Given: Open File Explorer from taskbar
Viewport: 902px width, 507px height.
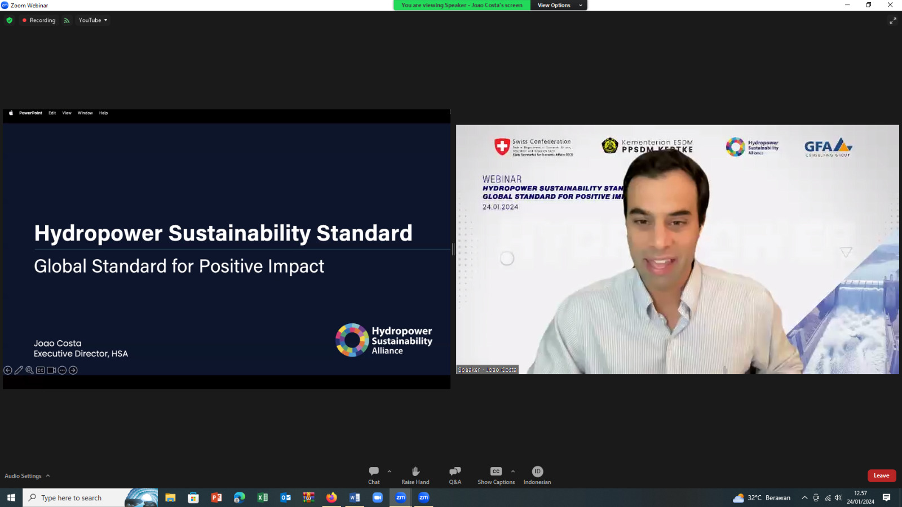Looking at the screenshot, I should (170, 497).
